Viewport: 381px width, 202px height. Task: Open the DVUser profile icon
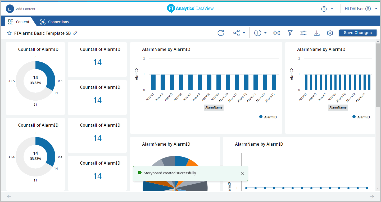(368, 9)
